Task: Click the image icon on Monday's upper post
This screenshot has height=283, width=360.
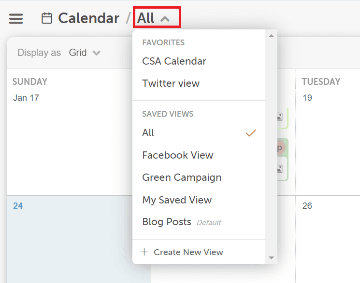Action: [280, 117]
